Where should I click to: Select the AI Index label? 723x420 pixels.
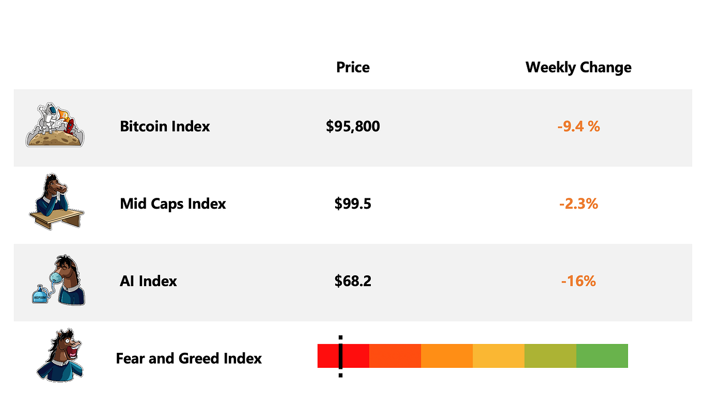tap(148, 281)
